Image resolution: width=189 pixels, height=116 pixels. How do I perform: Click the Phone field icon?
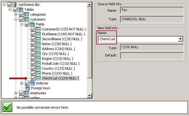click(38, 73)
